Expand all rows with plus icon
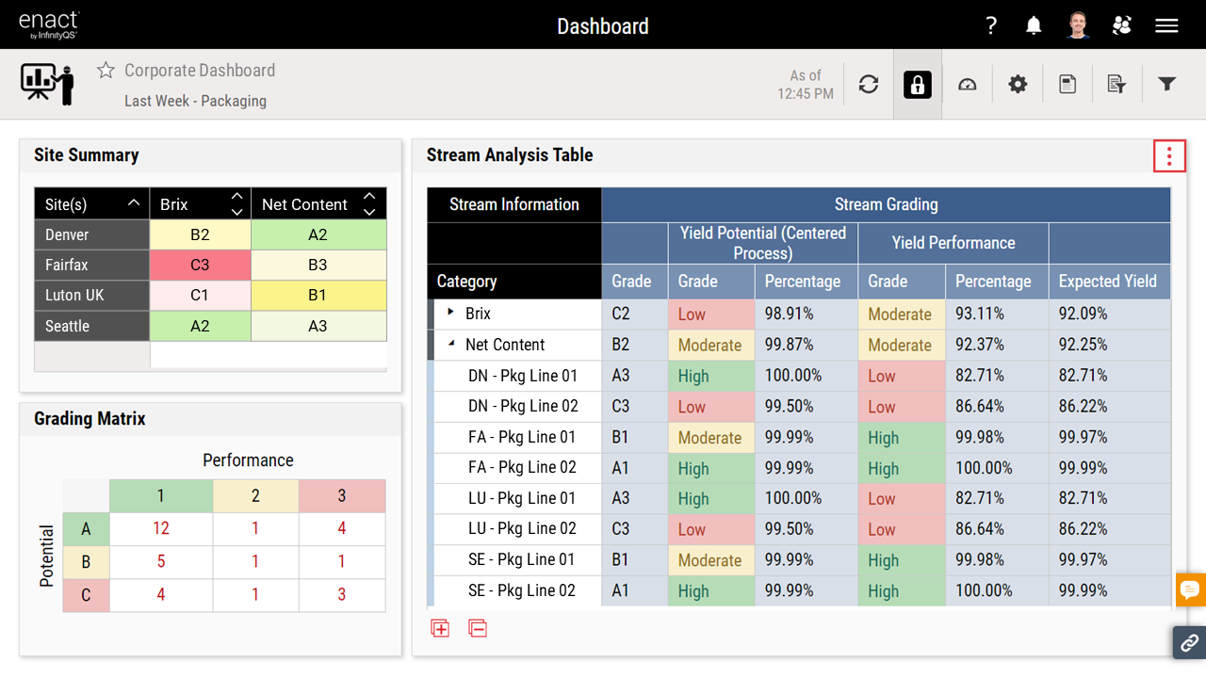Screen dimensions: 1206x678 [x=440, y=628]
